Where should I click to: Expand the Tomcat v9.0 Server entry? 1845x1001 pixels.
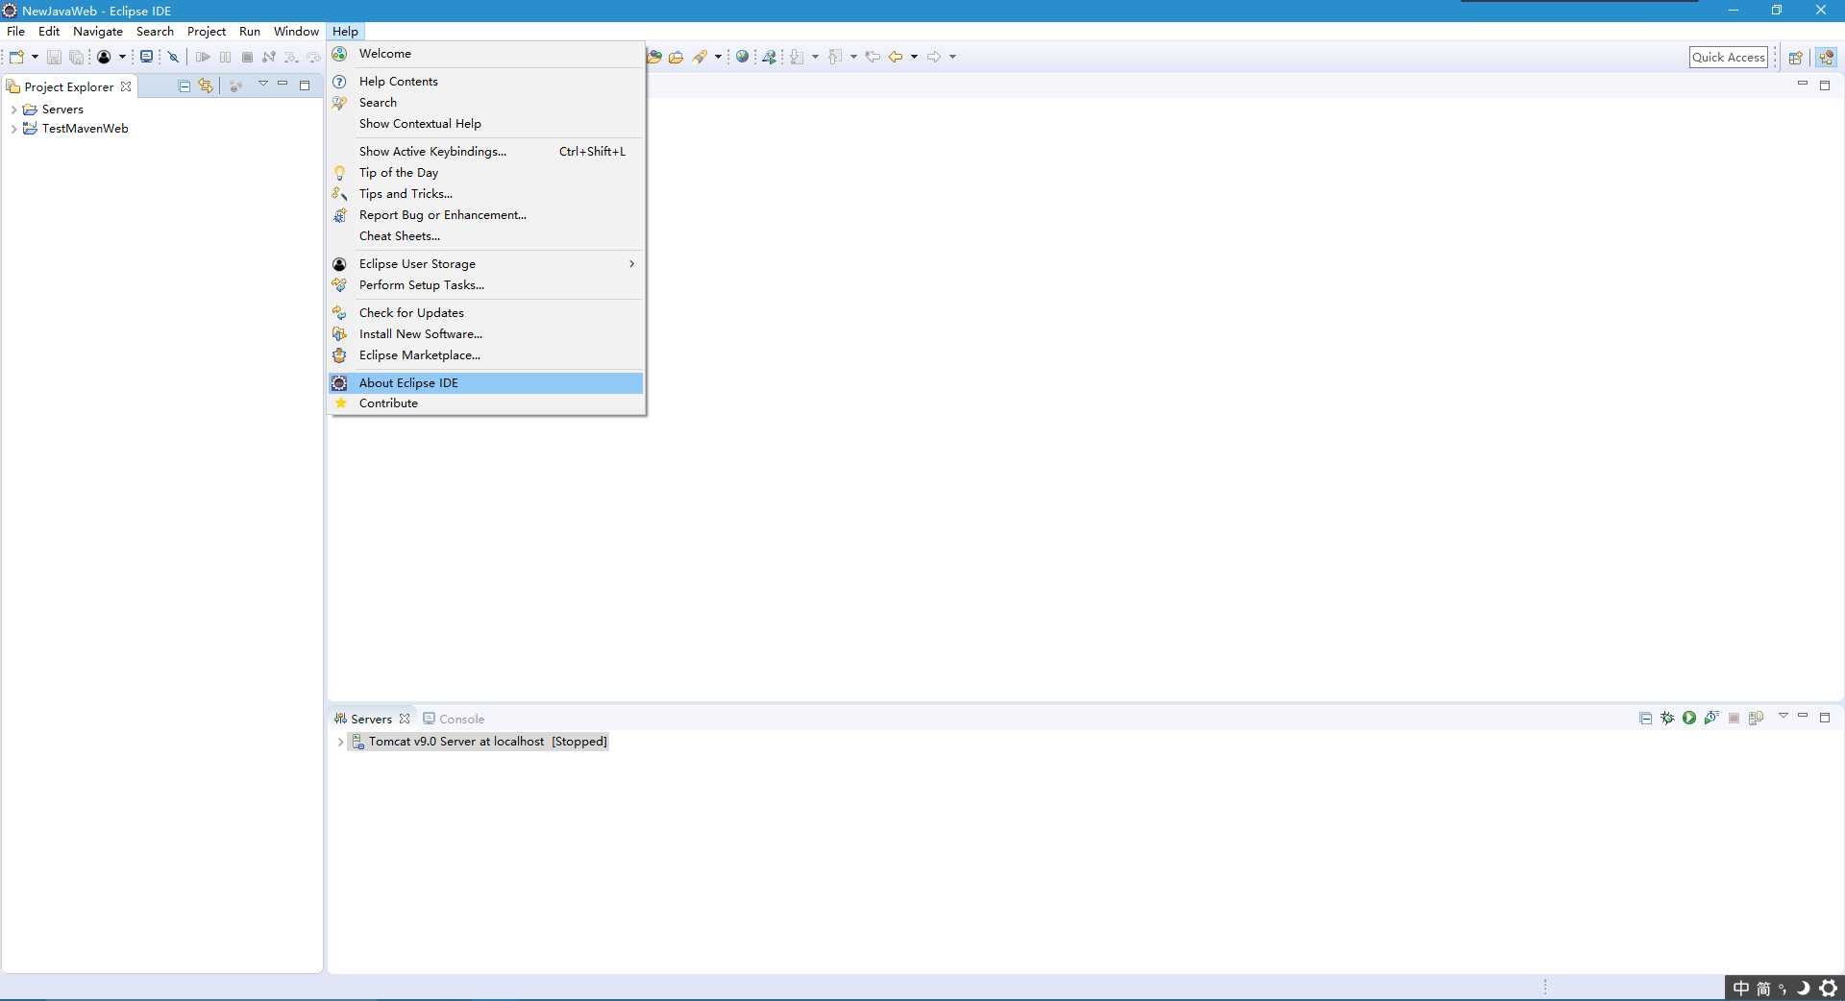pyautogui.click(x=340, y=742)
